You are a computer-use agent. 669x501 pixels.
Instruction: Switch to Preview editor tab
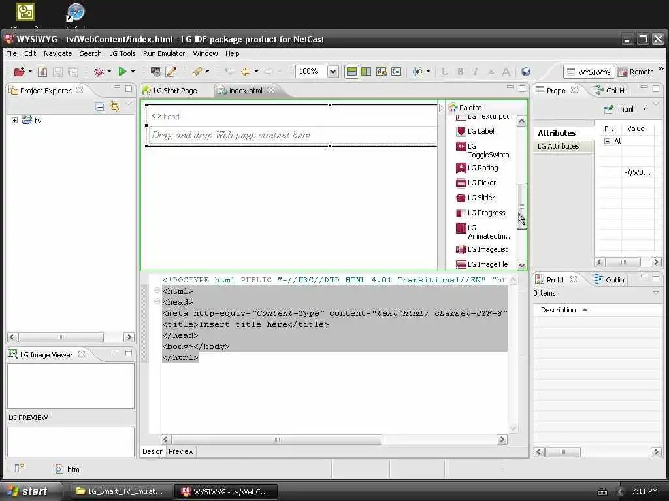[181, 451]
